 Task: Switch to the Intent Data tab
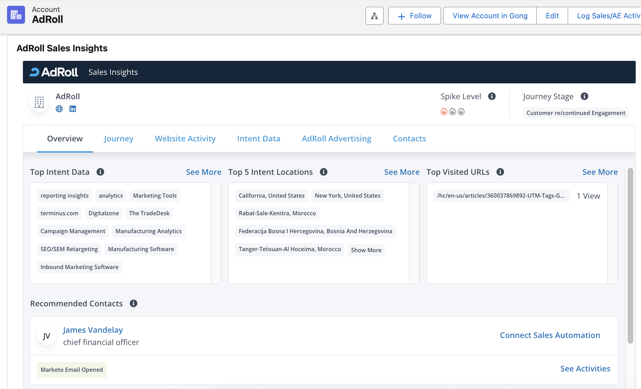point(259,139)
